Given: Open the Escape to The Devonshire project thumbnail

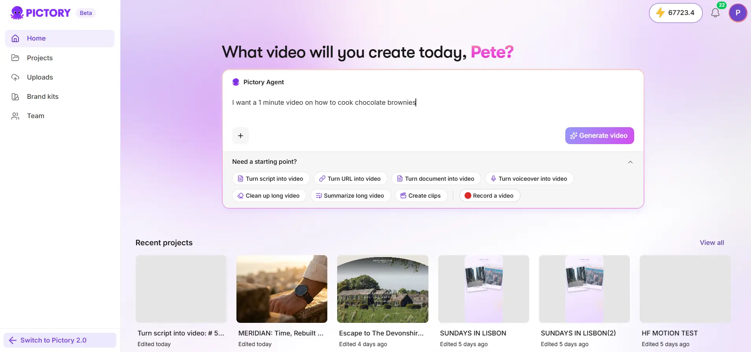Looking at the screenshot, I should [x=383, y=289].
